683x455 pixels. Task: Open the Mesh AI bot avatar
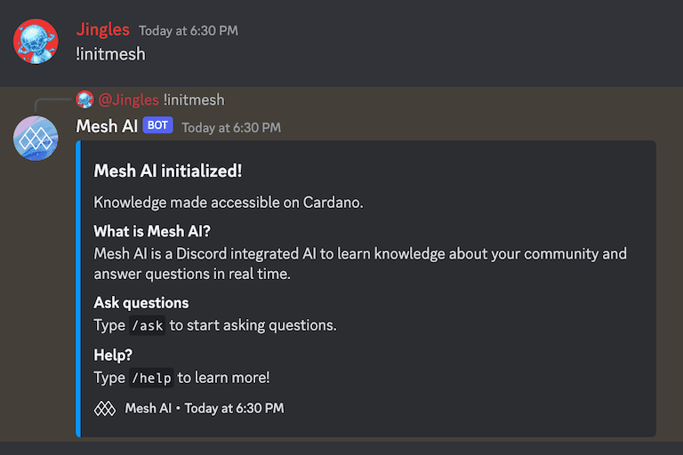pos(36,138)
